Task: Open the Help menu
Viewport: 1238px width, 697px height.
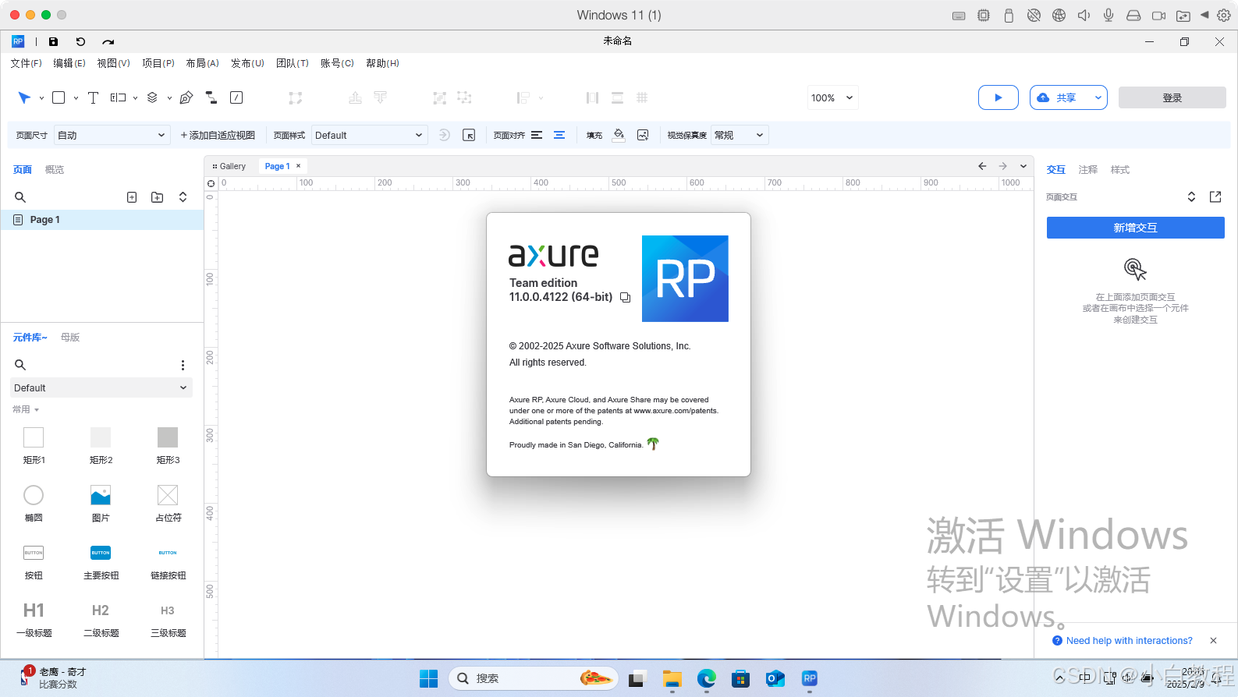Action: pyautogui.click(x=382, y=63)
